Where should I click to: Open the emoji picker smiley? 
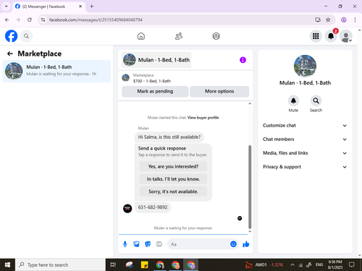[233, 244]
